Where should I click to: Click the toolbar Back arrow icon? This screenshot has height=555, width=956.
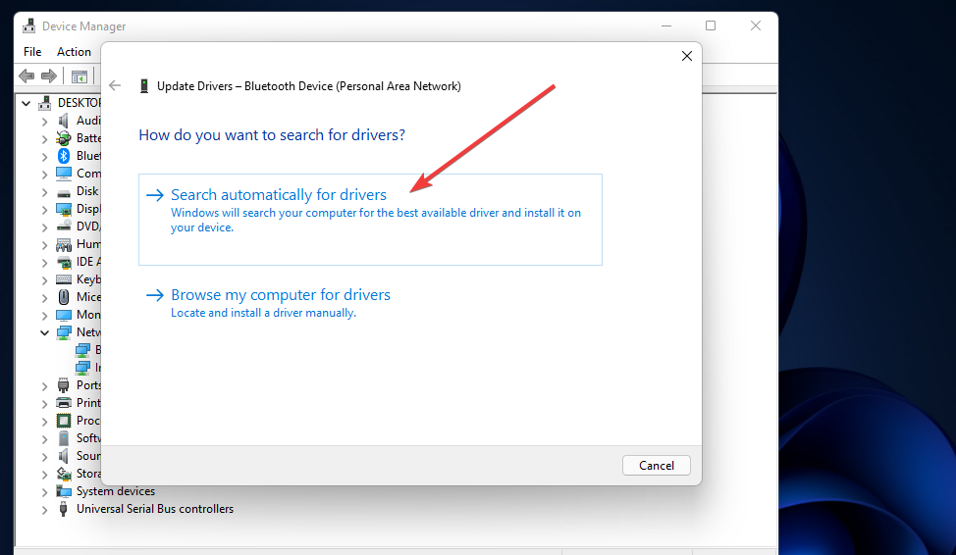27,76
